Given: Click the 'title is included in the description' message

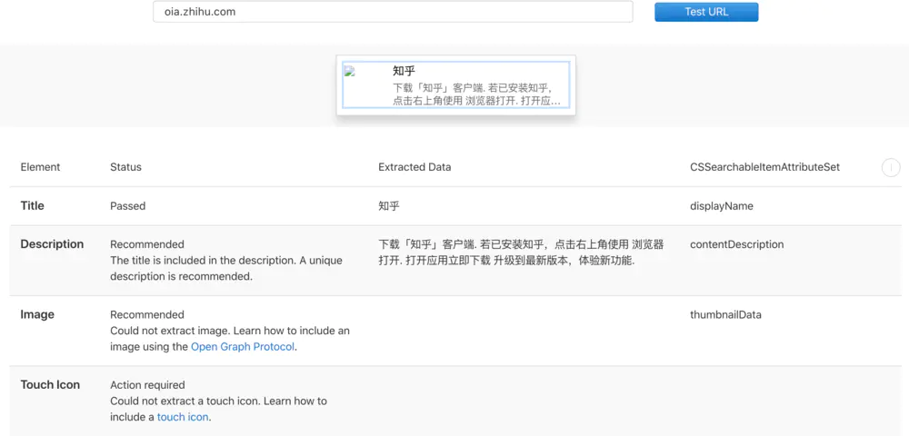Looking at the screenshot, I should pyautogui.click(x=226, y=268).
